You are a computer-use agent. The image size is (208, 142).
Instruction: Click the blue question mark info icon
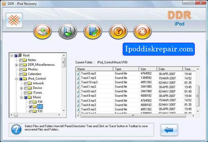pyautogui.click(x=16, y=130)
